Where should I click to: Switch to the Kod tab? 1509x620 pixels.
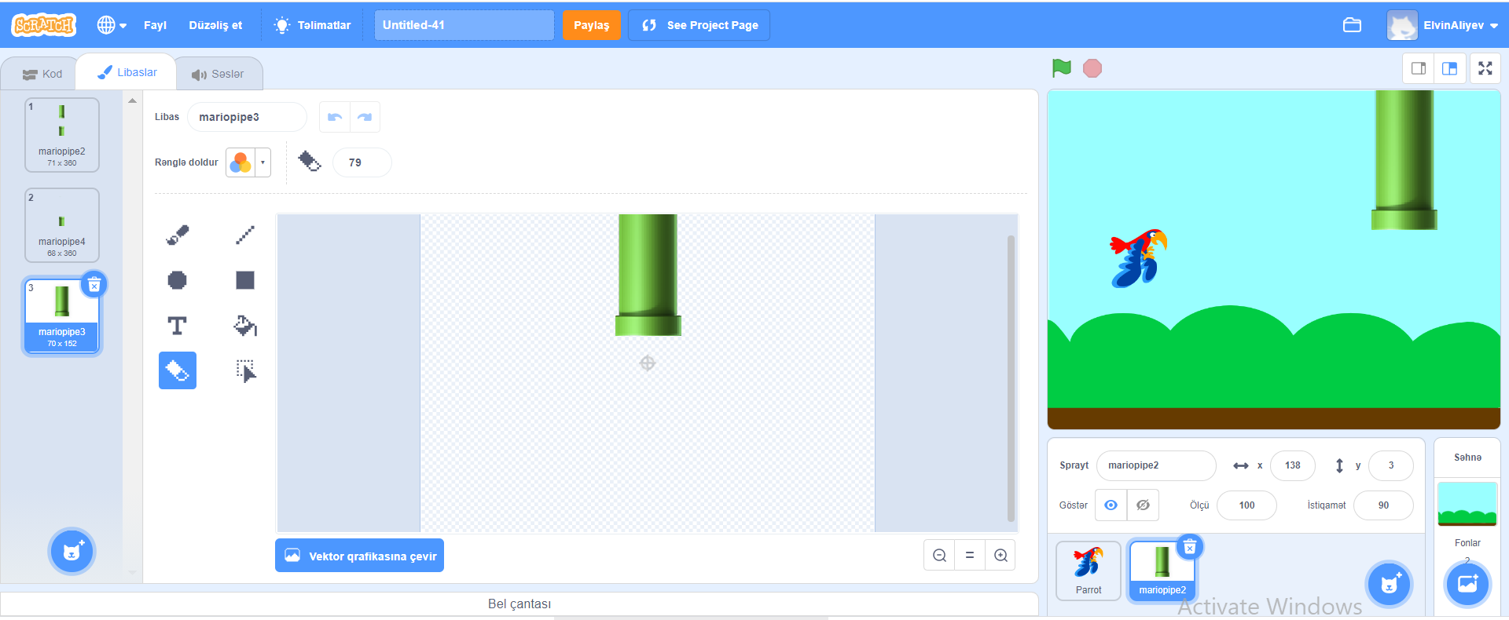42,74
